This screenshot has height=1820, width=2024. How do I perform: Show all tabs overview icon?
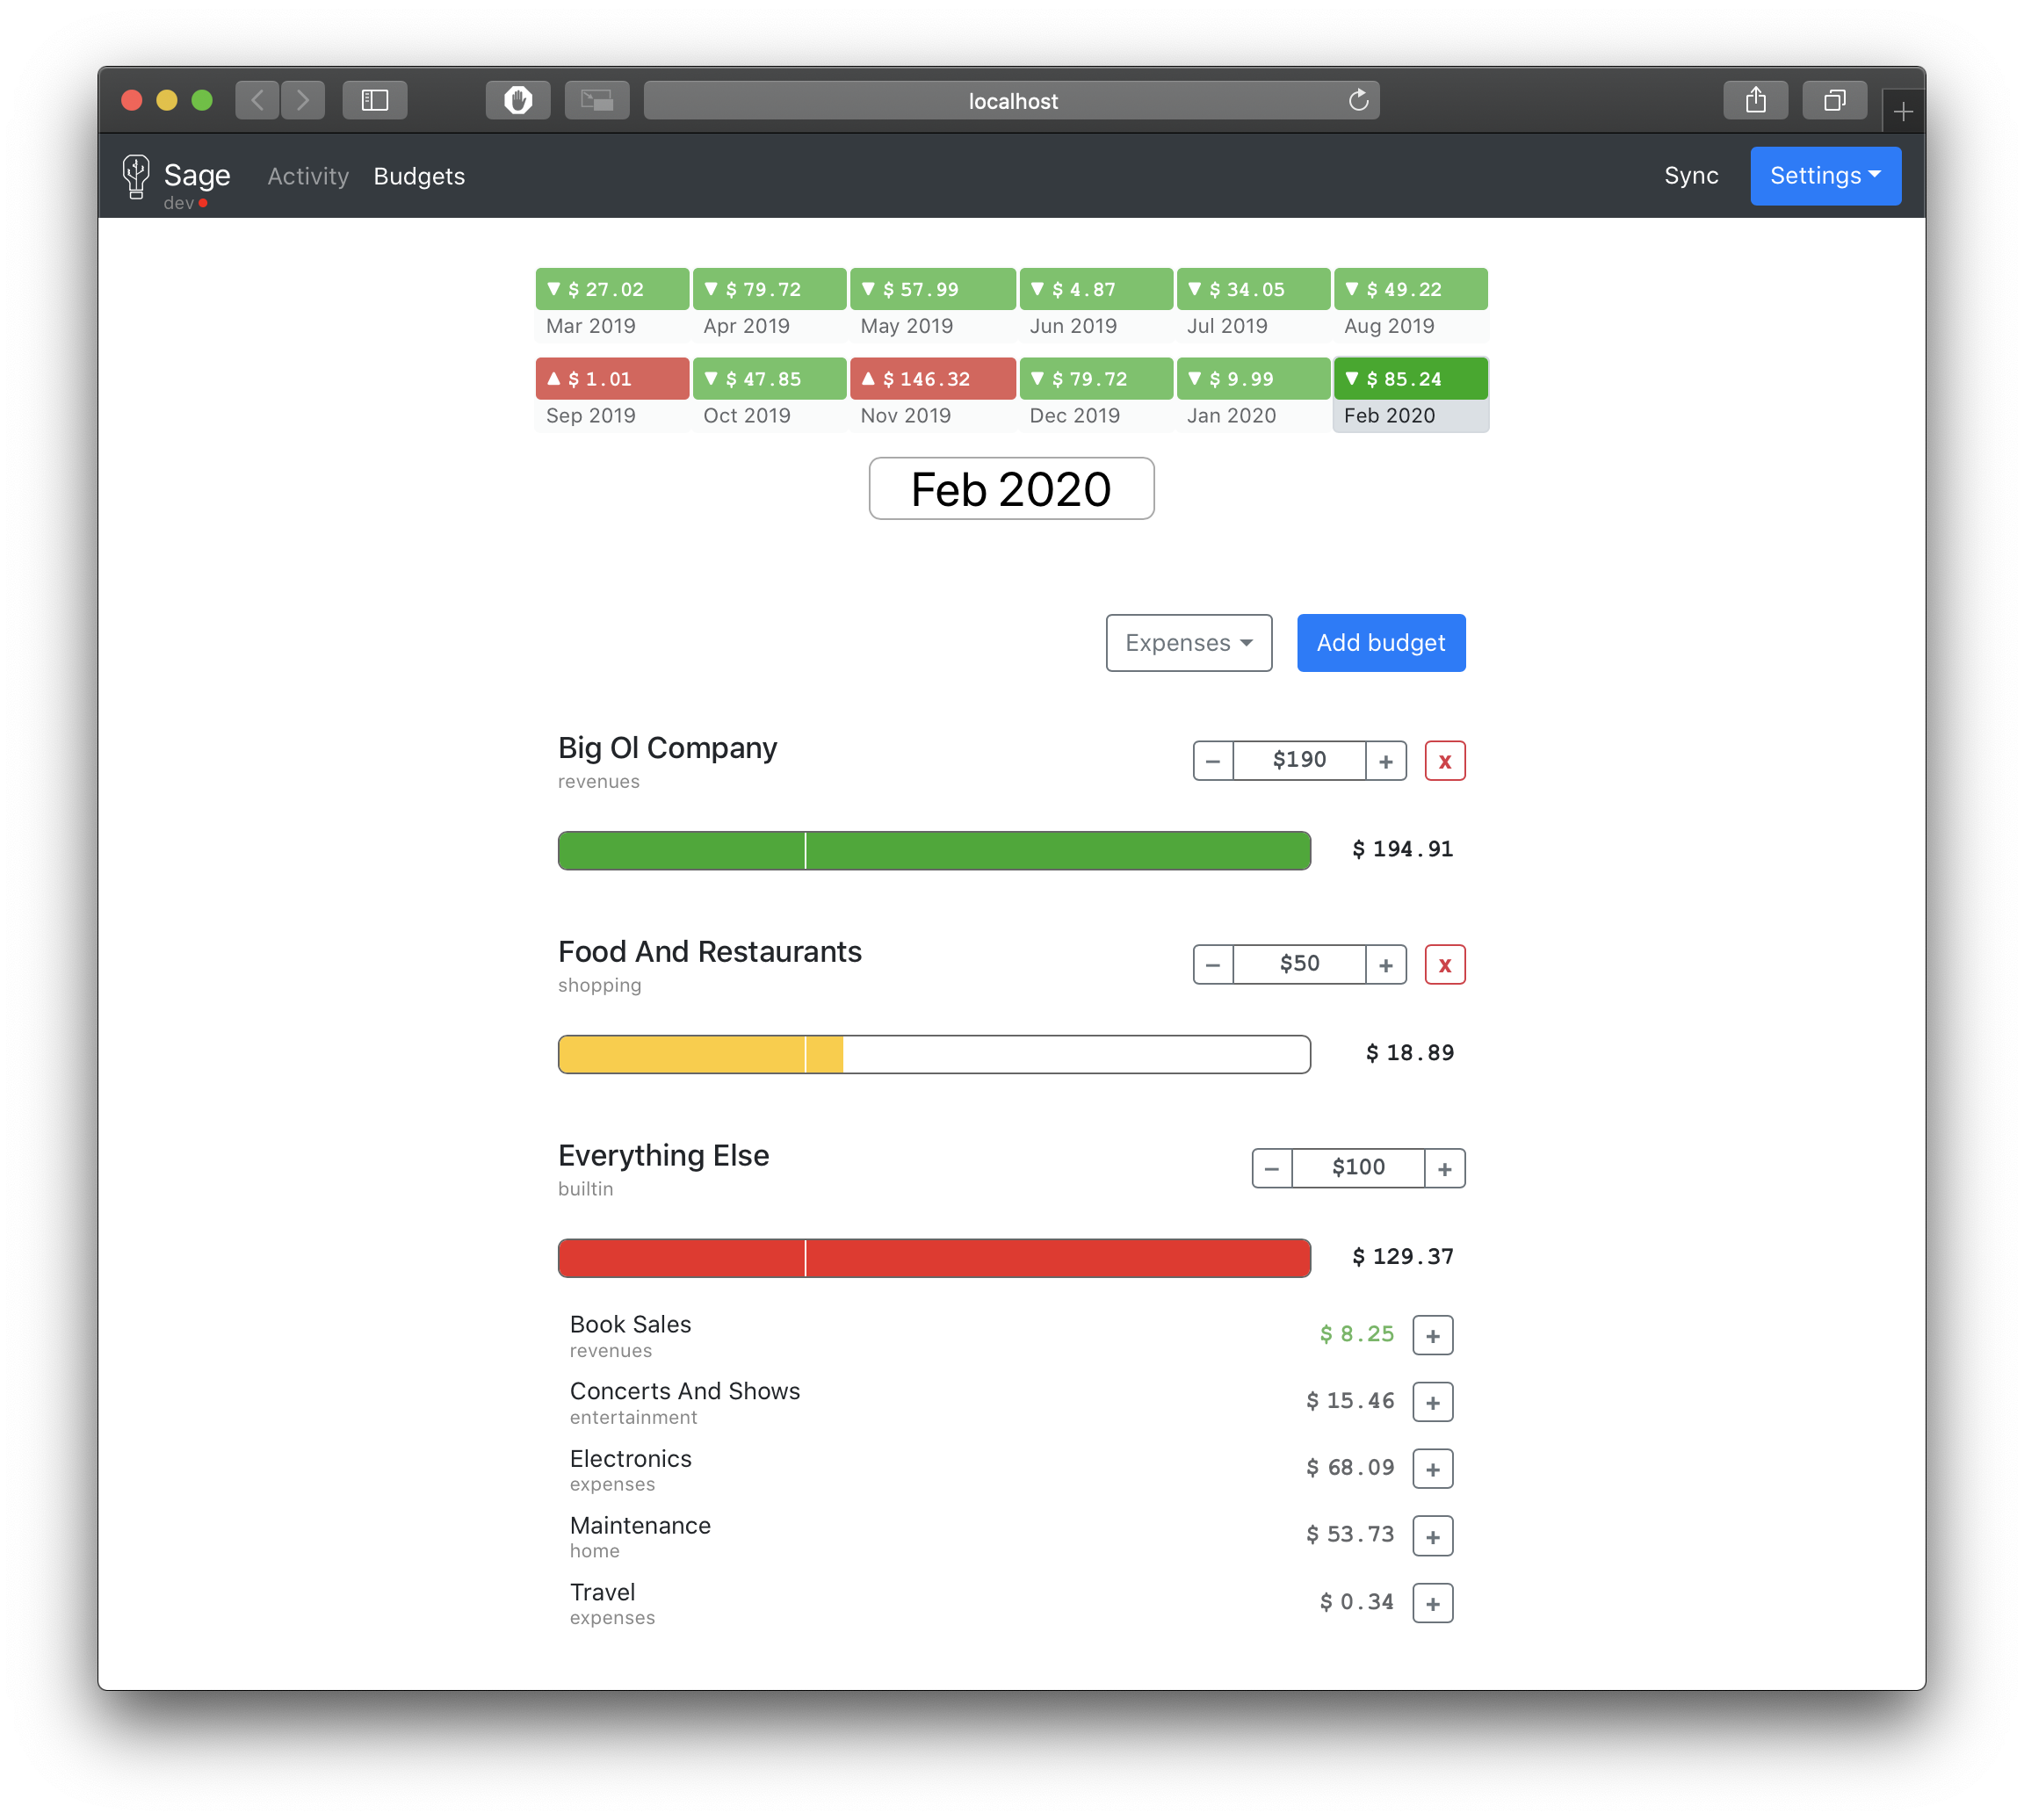[x=1834, y=100]
